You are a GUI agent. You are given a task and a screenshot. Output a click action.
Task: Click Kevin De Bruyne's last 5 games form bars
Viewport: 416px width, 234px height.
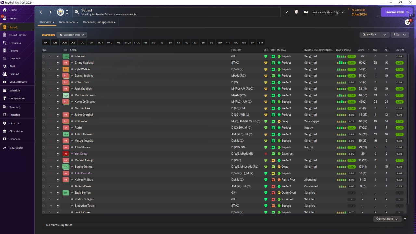click(342, 102)
